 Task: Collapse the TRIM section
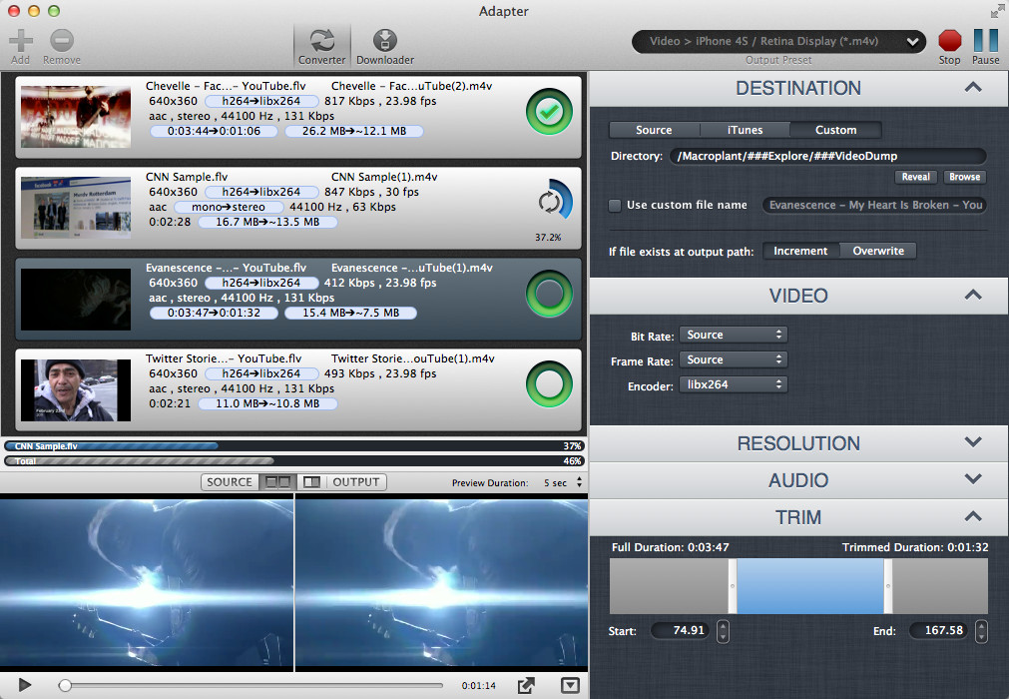click(x=974, y=516)
